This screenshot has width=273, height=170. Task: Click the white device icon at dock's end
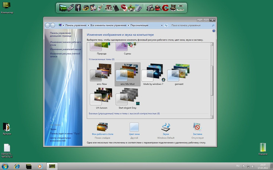pyautogui.click(x=181, y=8)
